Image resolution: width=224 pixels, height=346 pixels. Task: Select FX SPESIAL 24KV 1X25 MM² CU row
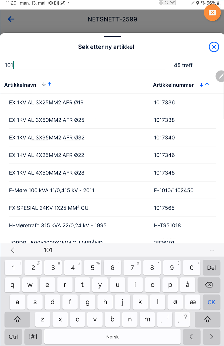tap(49, 208)
